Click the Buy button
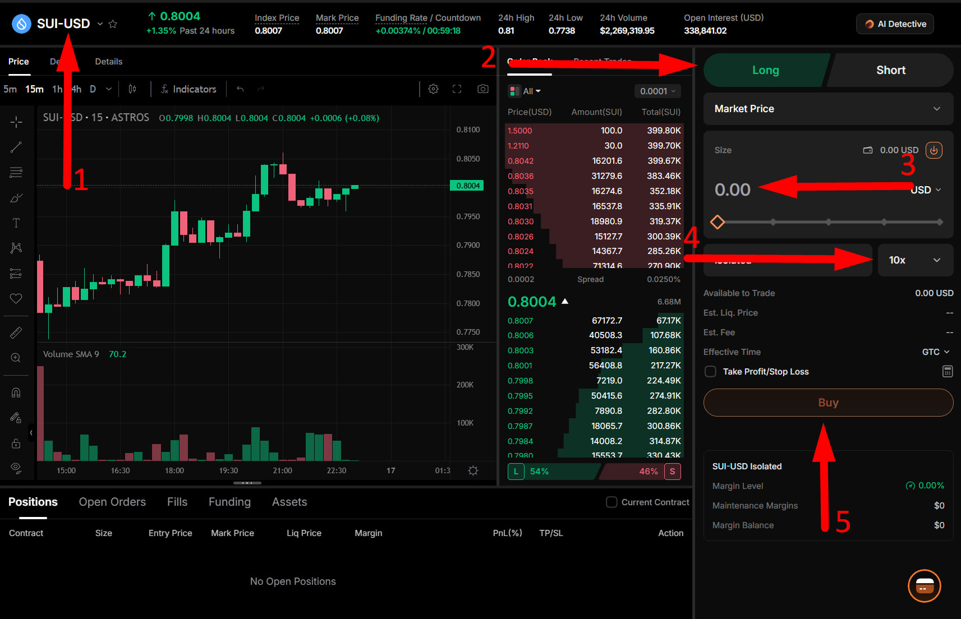Viewport: 961px width, 619px height. pos(828,403)
